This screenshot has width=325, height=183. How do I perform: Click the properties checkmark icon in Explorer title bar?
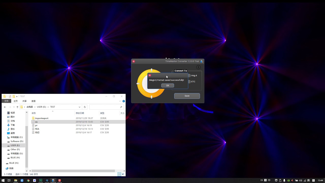[x=10, y=96]
